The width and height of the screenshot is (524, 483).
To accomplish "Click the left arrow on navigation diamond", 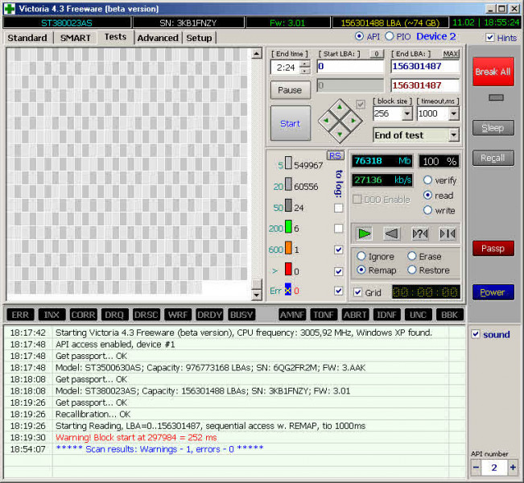I will tap(326, 121).
